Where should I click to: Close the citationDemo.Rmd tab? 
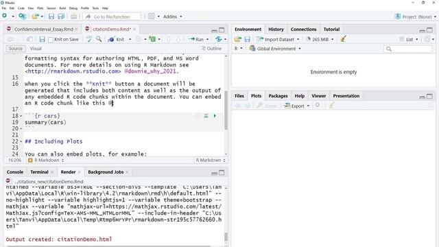134,29
